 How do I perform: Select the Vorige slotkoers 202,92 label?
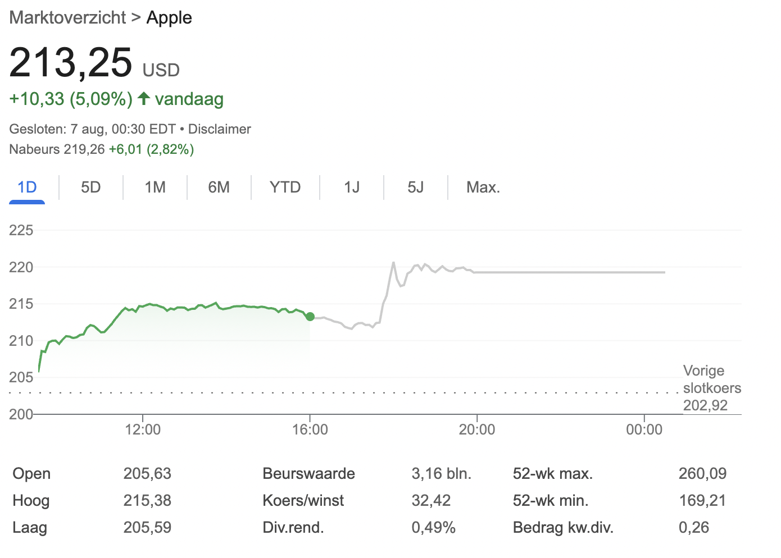coord(712,387)
